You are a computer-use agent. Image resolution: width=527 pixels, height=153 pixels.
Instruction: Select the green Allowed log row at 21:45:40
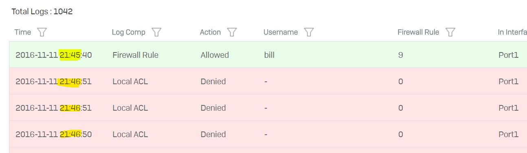(x=268, y=55)
